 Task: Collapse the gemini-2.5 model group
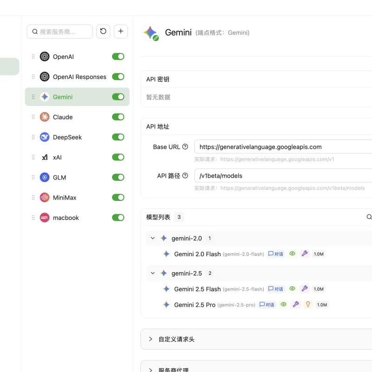153,273
